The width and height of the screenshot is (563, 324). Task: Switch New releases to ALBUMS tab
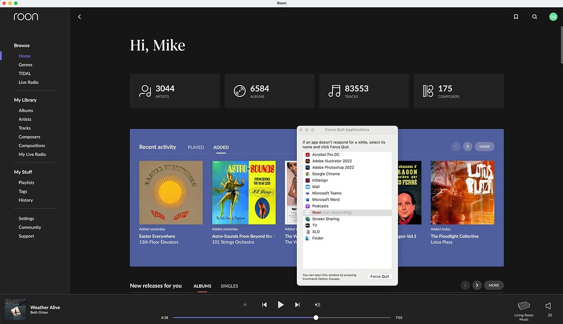(x=202, y=286)
